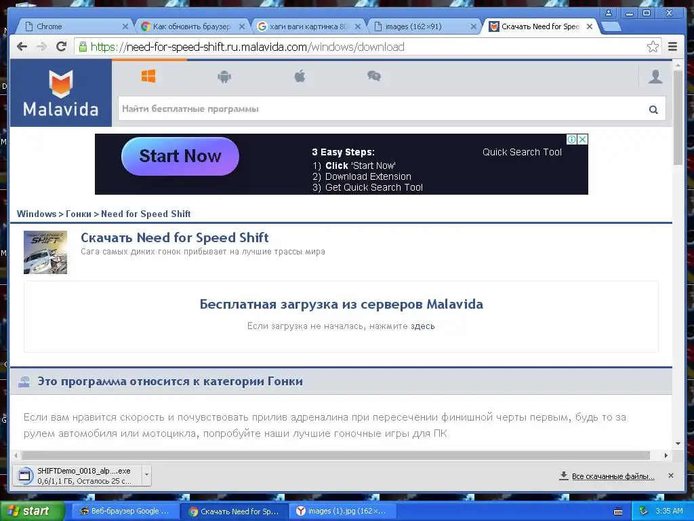Viewport: 694px width, 521px height.
Task: Close the images (162×91) tab
Action: (473, 26)
